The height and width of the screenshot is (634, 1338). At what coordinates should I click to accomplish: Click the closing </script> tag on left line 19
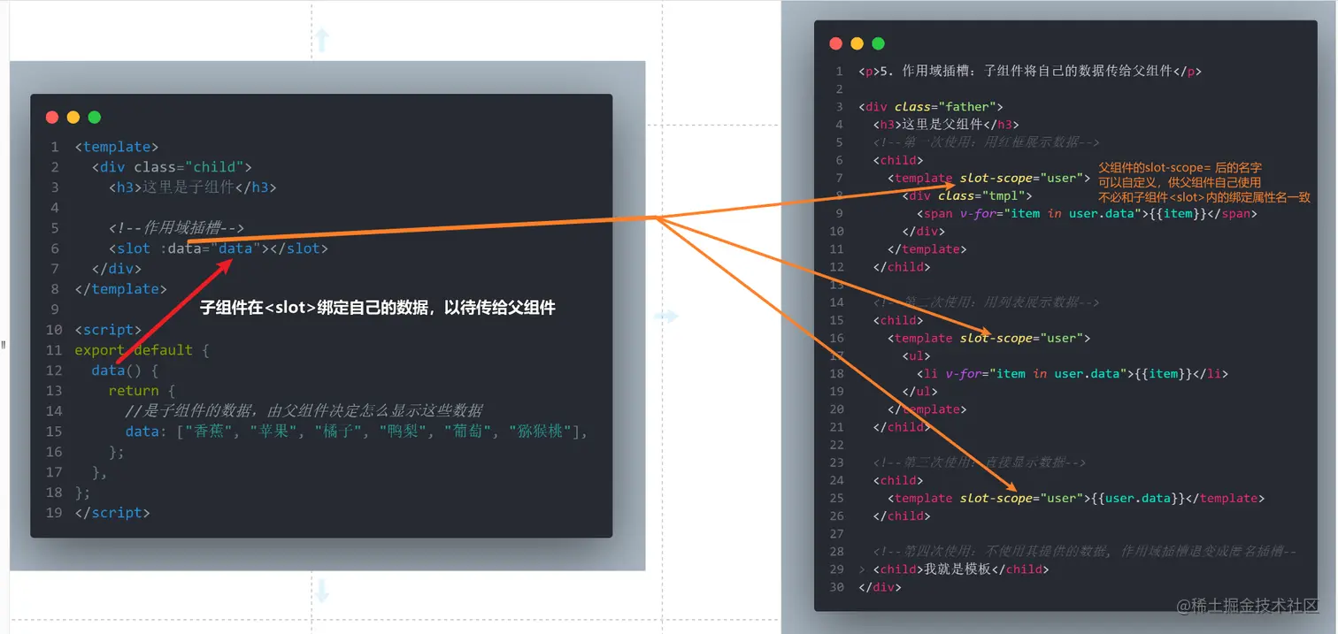pos(112,513)
